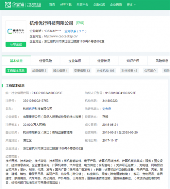
Task: Go to APP下载 in the top bar
Action: tap(66, 4)
